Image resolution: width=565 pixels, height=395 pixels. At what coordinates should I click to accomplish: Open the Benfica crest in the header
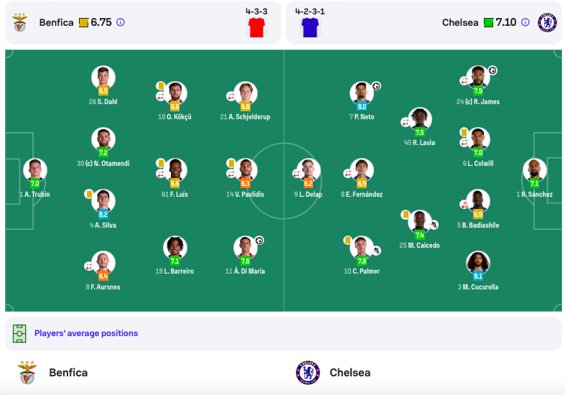coord(20,23)
